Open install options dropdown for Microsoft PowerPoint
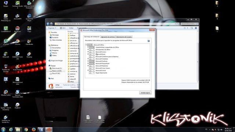Image resolution: width=235 pixels, height=132 pixels. pos(92,63)
